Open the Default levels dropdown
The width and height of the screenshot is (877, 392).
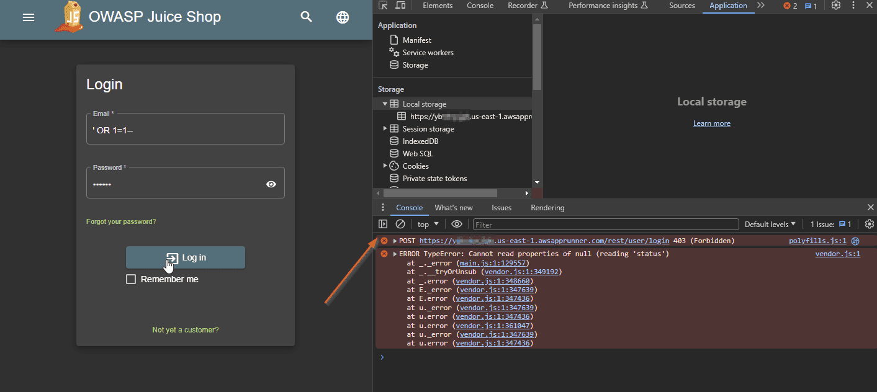pos(770,224)
